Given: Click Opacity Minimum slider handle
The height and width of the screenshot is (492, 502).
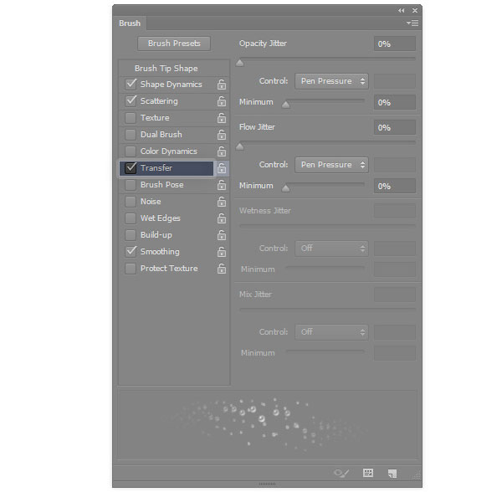Looking at the screenshot, I should pos(286,105).
